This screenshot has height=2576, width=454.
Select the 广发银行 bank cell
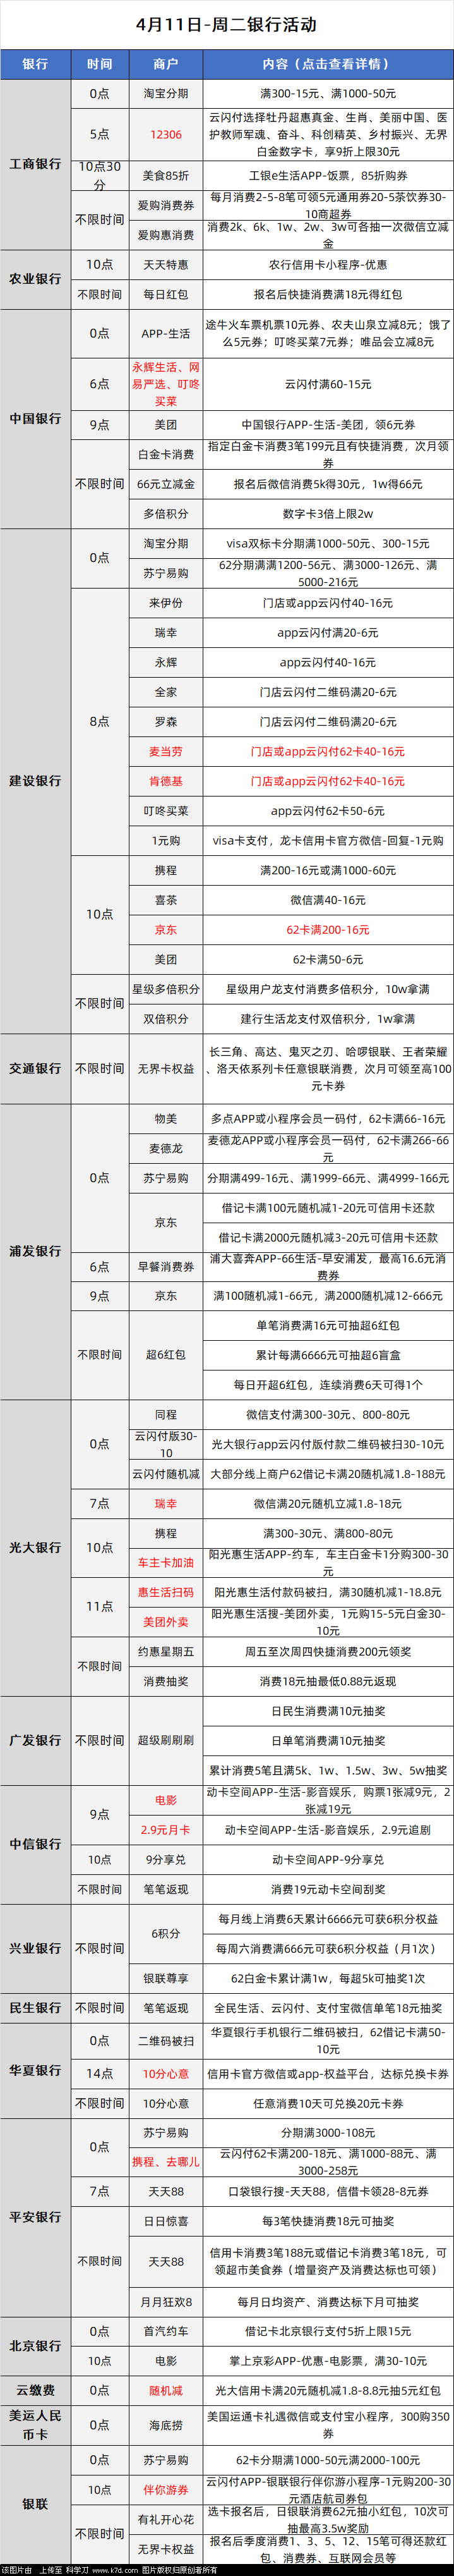35,1741
